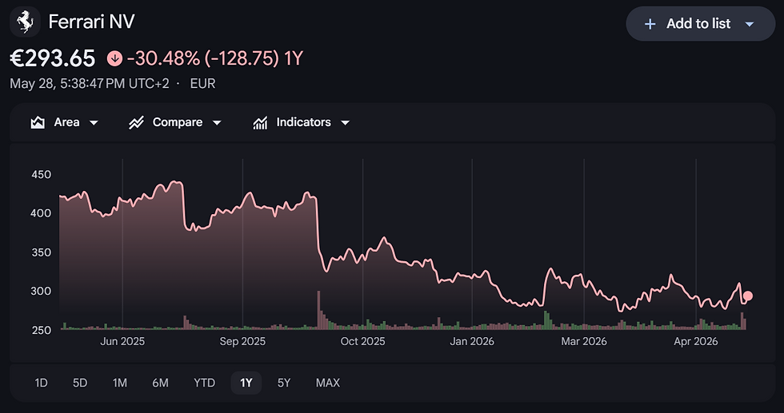
Task: Select the 1Y time range
Action: [x=246, y=383]
